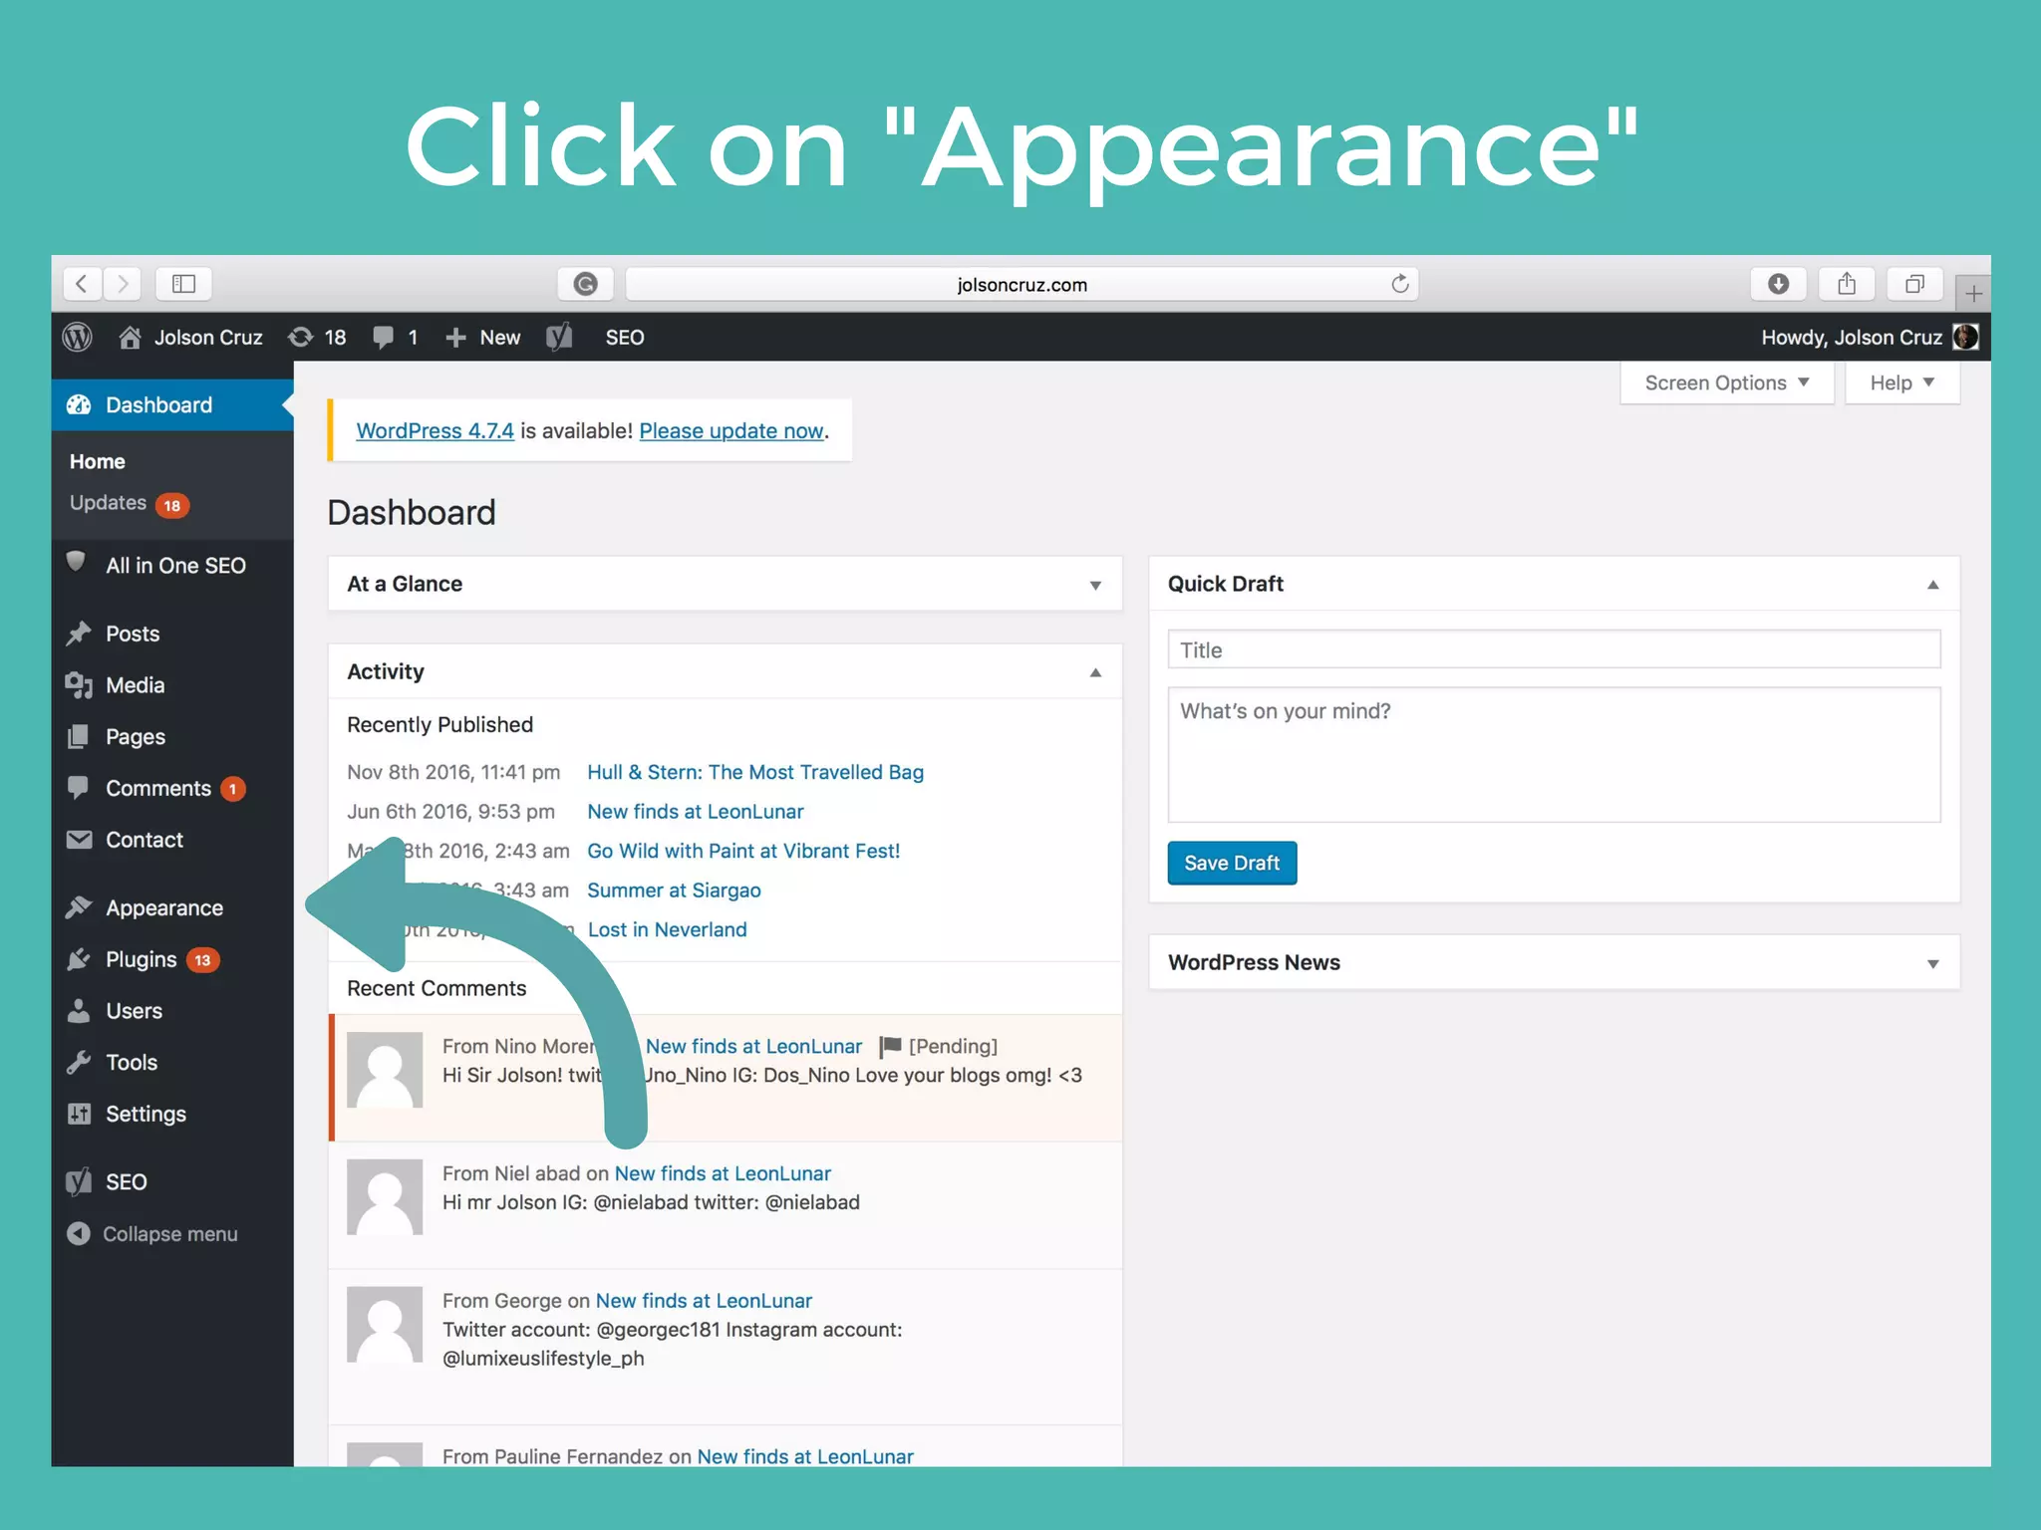Reload the page with the refresh icon
Screen dimensions: 2041x1530
click(x=1399, y=284)
